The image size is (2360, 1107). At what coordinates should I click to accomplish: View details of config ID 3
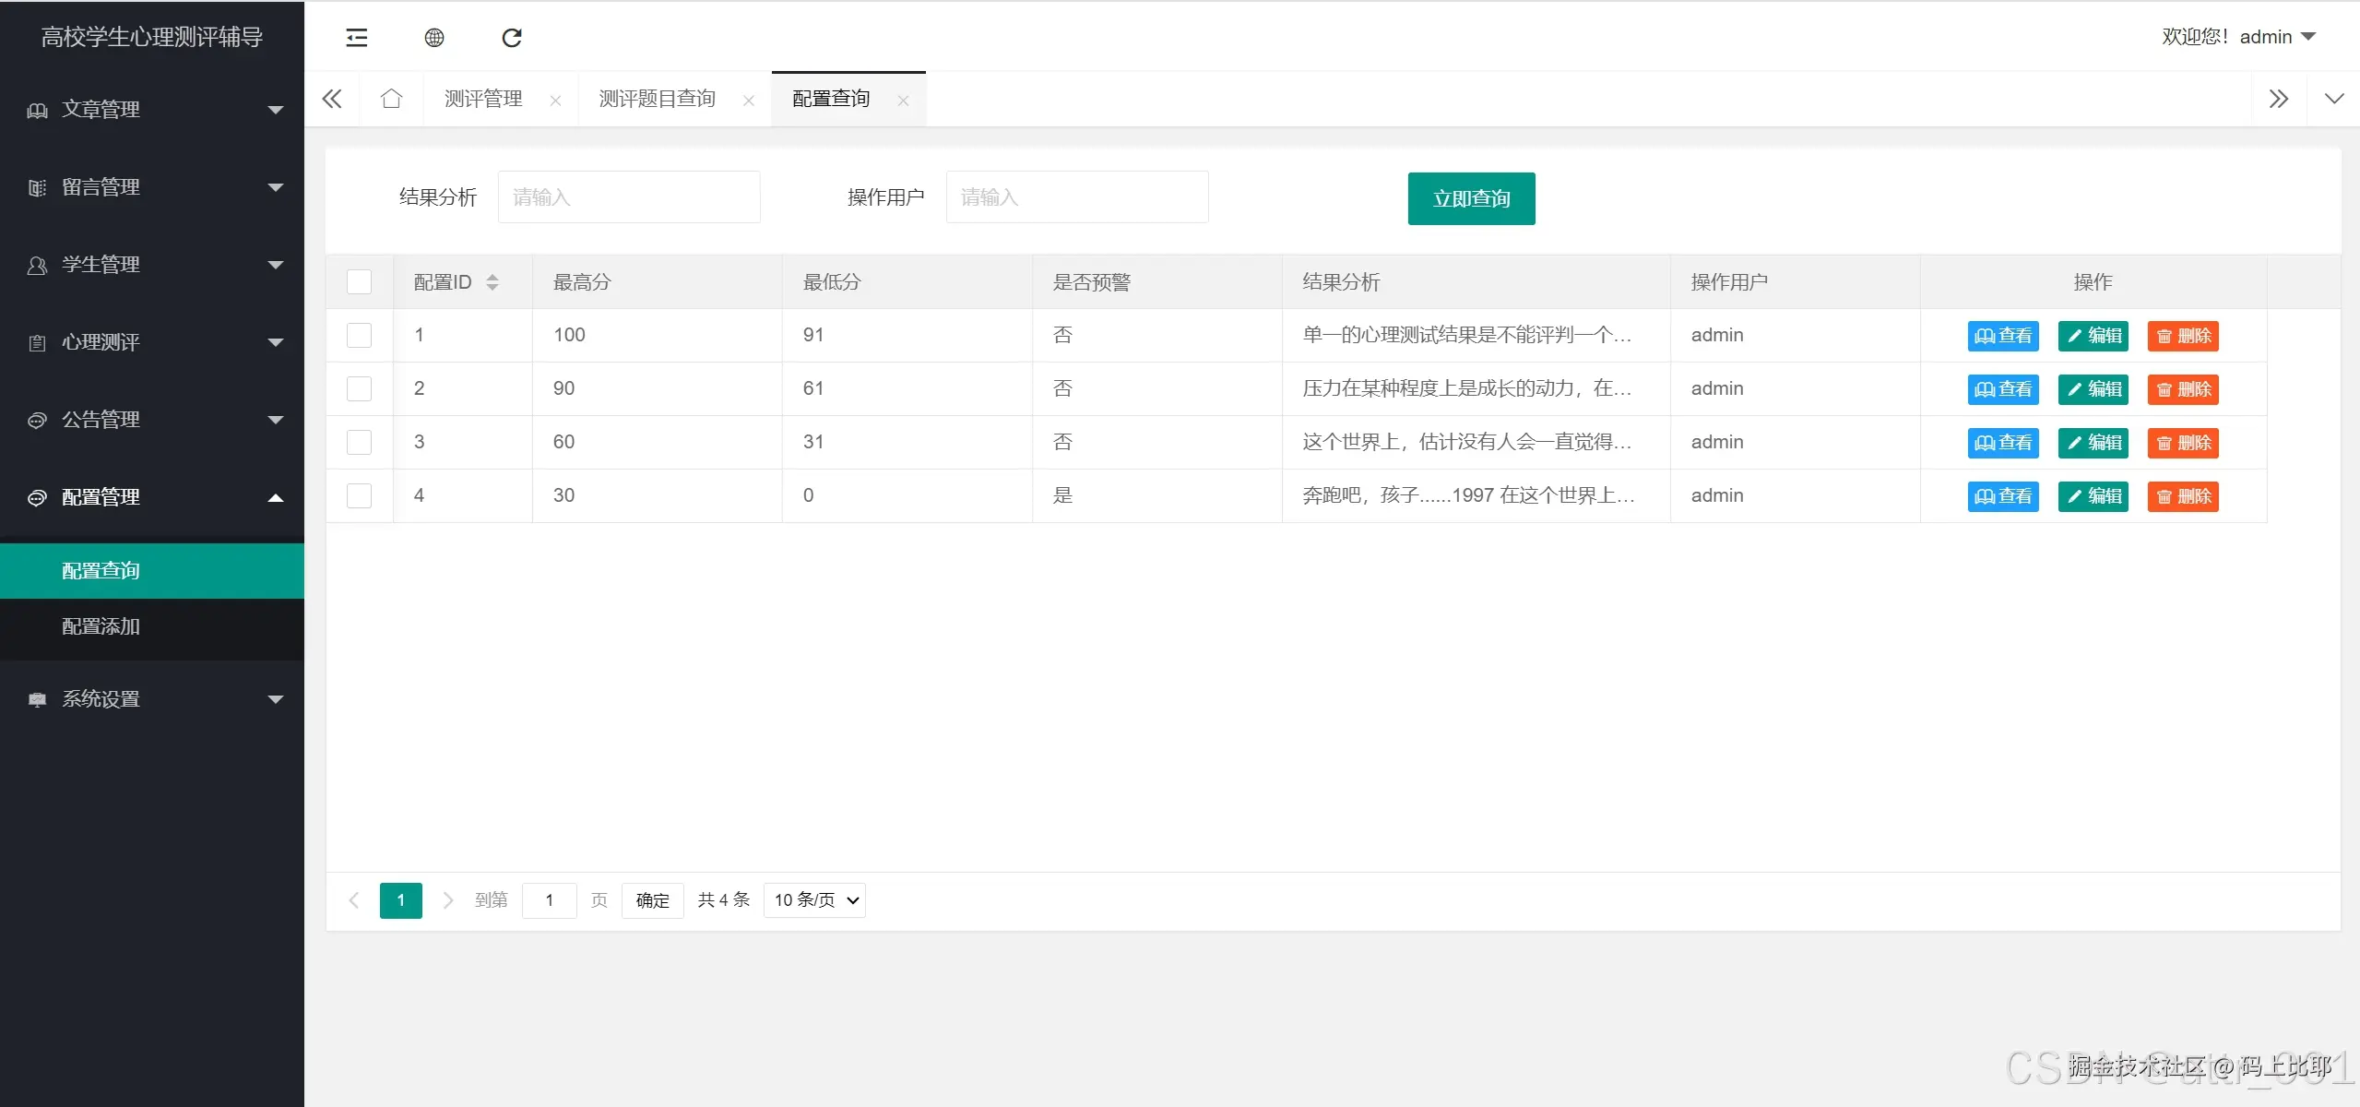tap(2003, 443)
